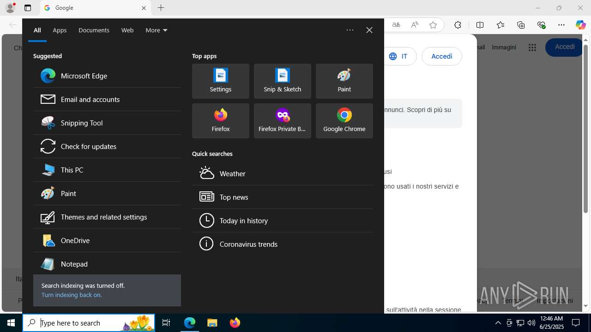
Task: Open a new Edge tab
Action: pyautogui.click(x=161, y=8)
